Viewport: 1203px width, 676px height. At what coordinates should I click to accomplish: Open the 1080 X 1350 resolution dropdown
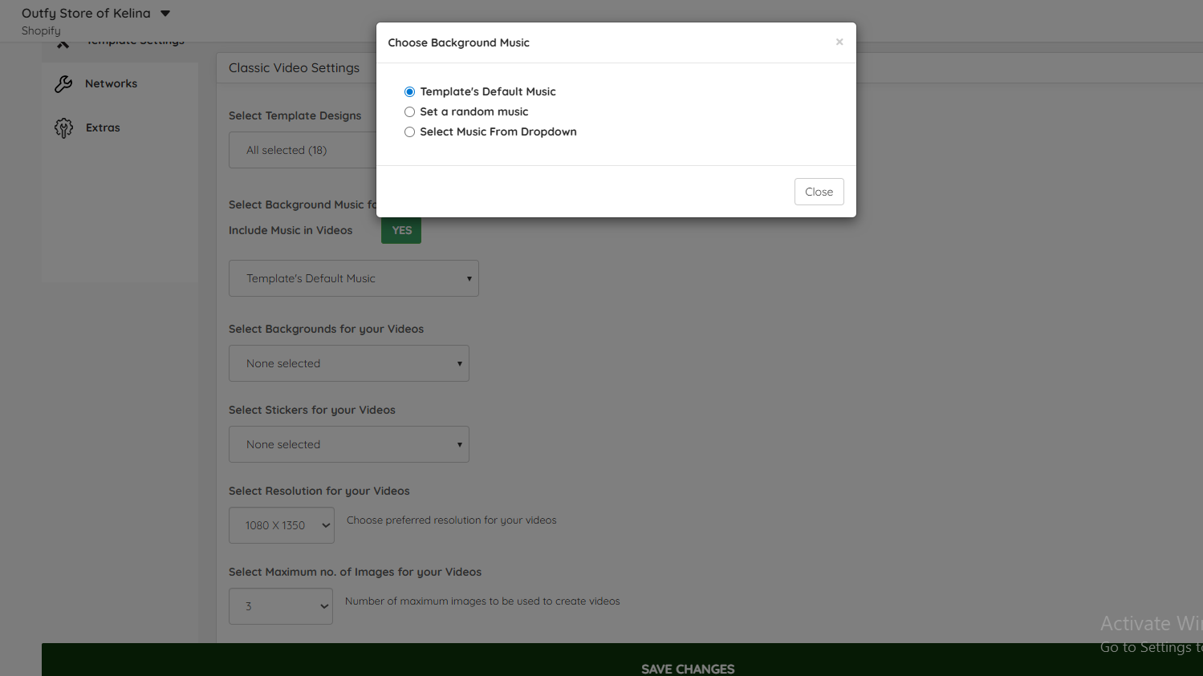(x=282, y=525)
